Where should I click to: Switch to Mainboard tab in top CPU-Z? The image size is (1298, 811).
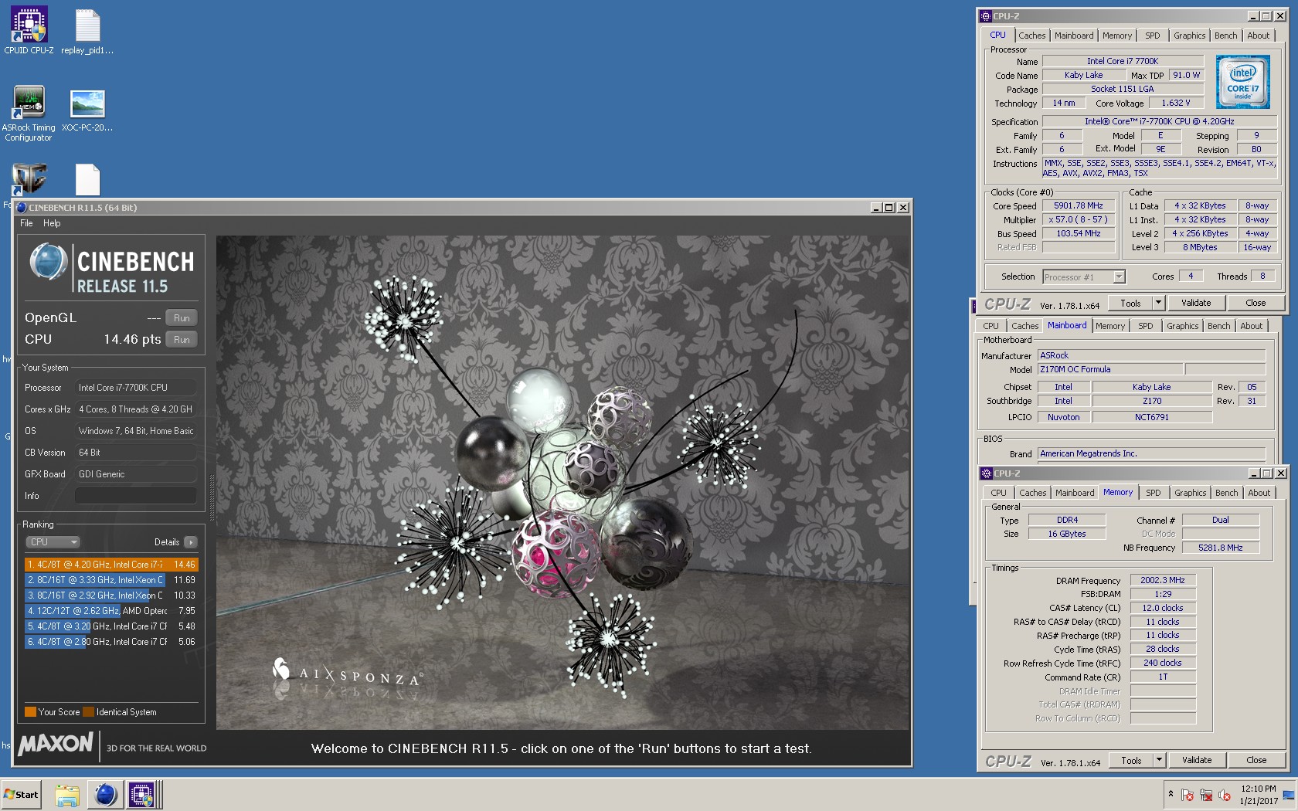click(x=1074, y=36)
